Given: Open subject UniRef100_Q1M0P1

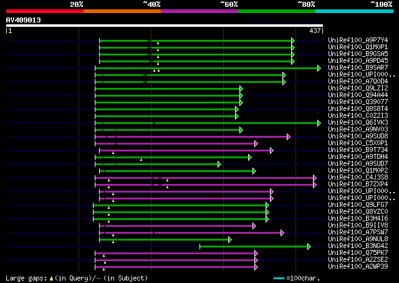Looking at the screenshot, I should (x=358, y=47).
